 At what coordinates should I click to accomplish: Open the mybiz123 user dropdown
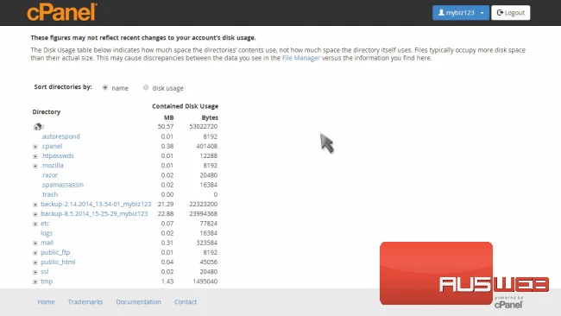(x=461, y=13)
